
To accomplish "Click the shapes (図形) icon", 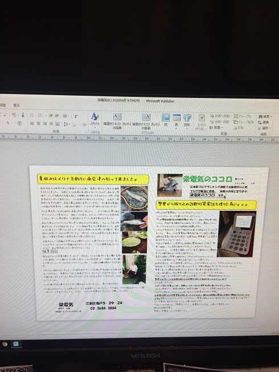I will 187,120.
